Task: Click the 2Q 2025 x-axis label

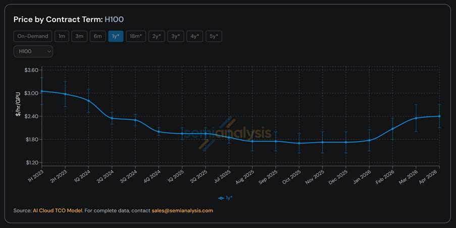Action: [x=198, y=177]
